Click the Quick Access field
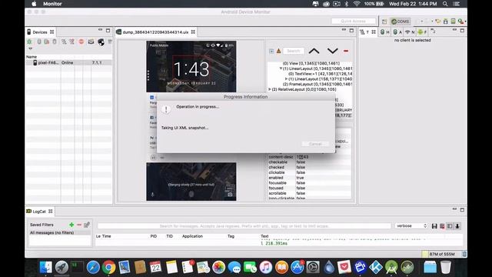The image size is (492, 277). [x=354, y=21]
